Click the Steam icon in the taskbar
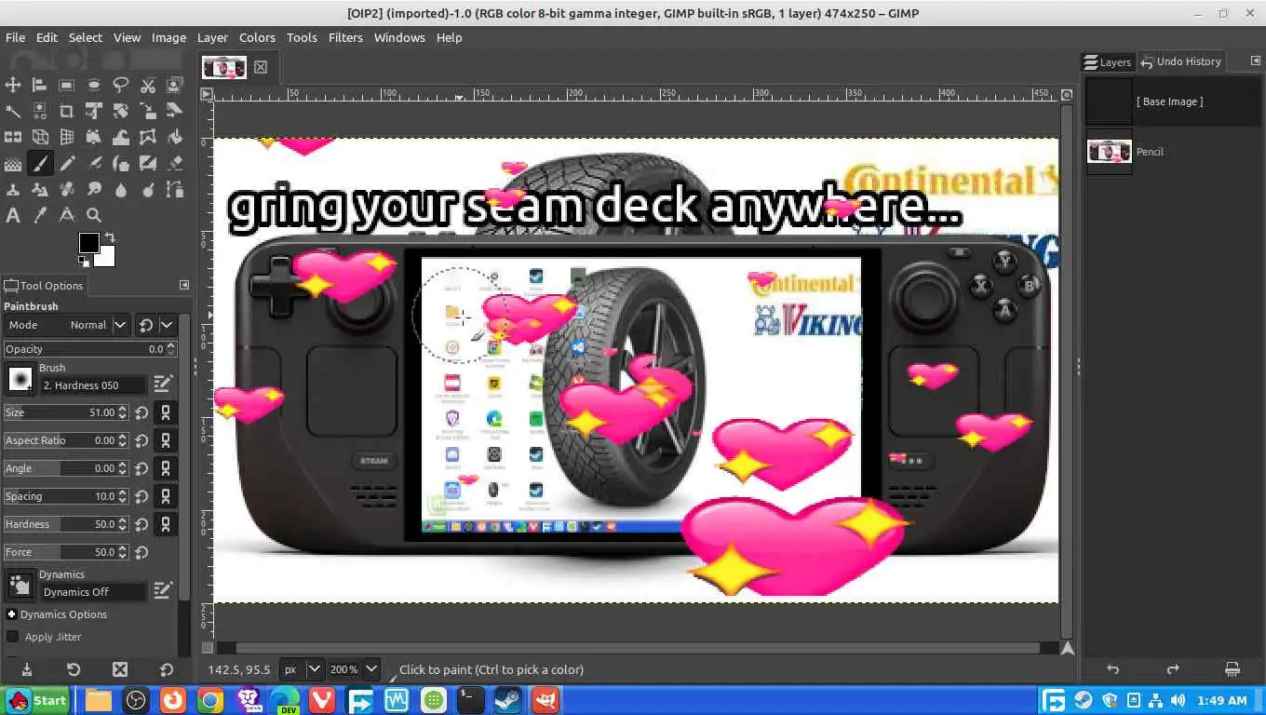The height and width of the screenshot is (715, 1266). point(507,700)
